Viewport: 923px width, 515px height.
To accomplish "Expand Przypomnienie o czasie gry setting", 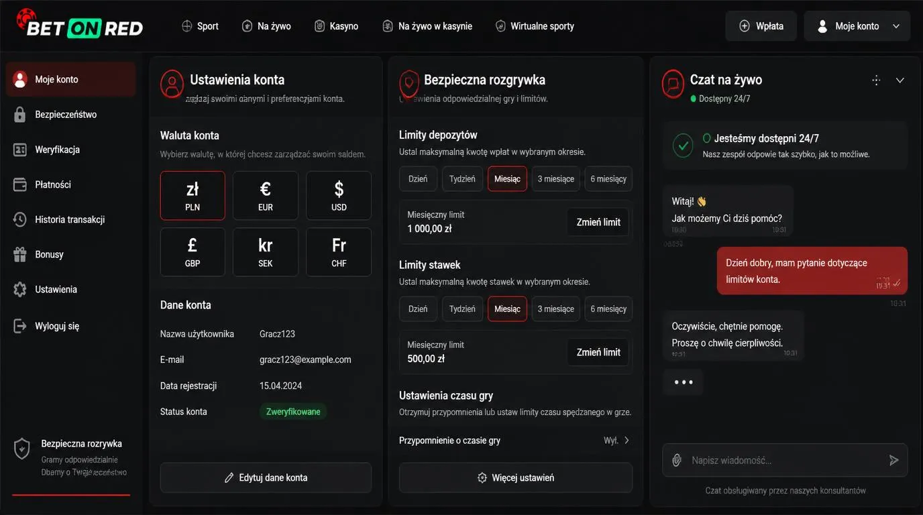I will [x=515, y=441].
